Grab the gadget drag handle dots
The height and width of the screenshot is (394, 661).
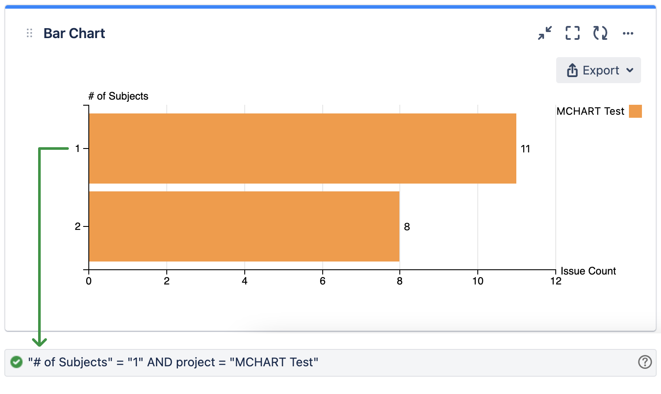29,33
